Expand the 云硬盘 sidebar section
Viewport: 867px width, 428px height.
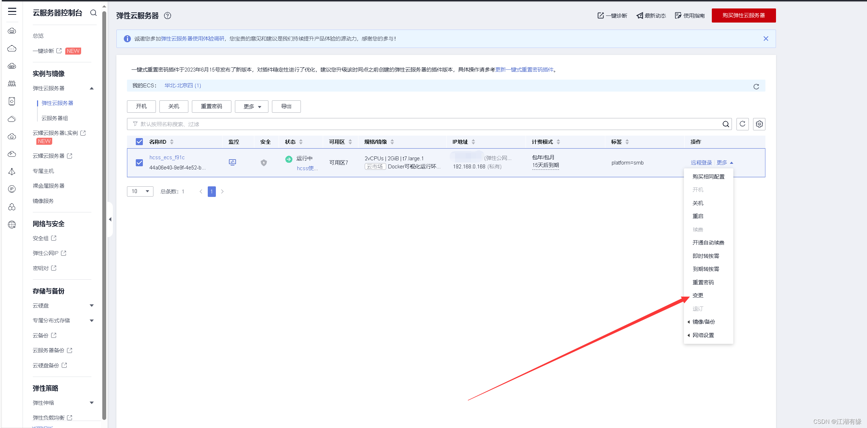[x=92, y=305]
